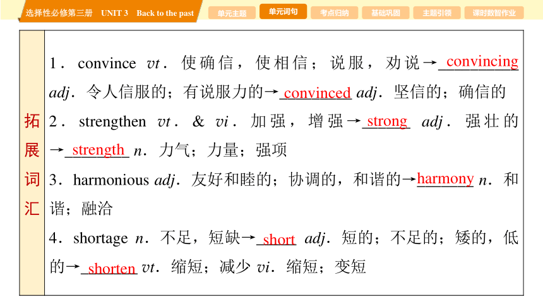
Task: Click the text 令人信服的
Action: click(x=126, y=92)
